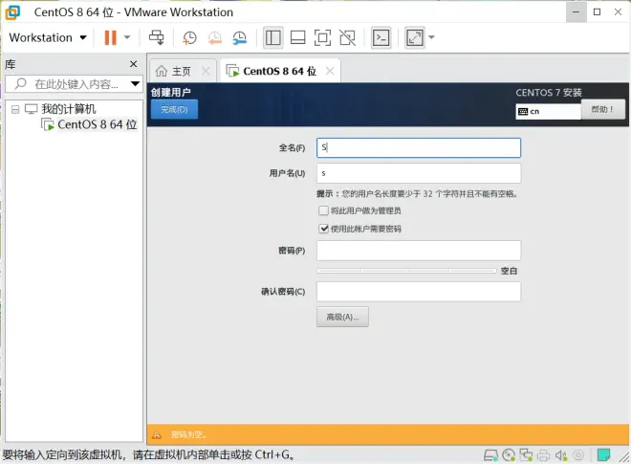The width and height of the screenshot is (631, 464).
Task: Close the 主页 tab
Action: (206, 72)
